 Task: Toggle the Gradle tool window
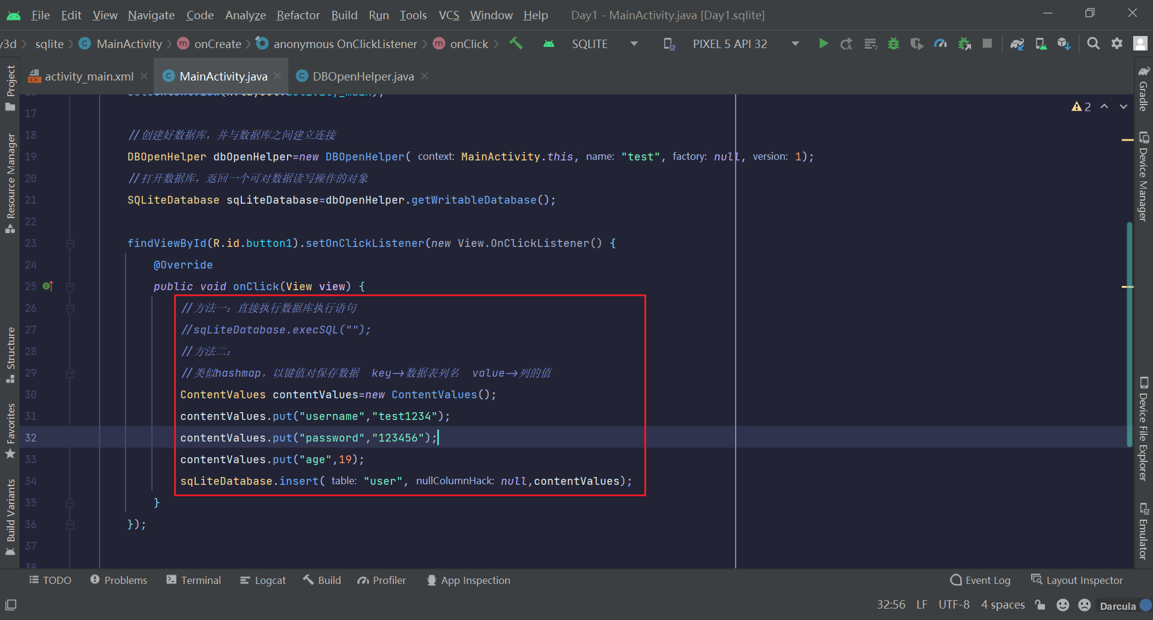coord(1143,89)
